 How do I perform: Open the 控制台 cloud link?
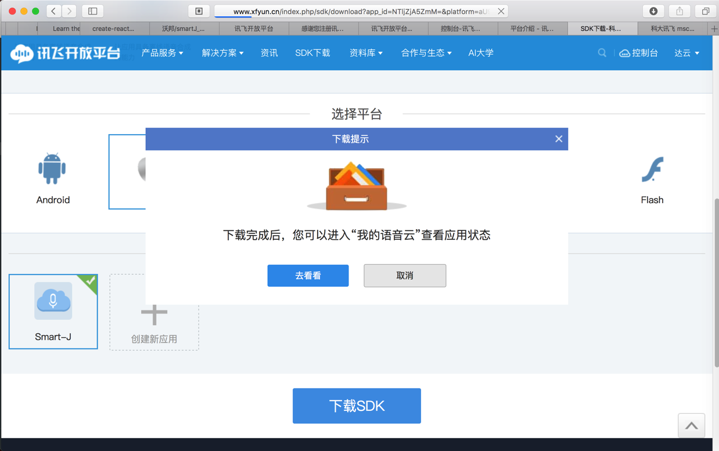(x=639, y=53)
